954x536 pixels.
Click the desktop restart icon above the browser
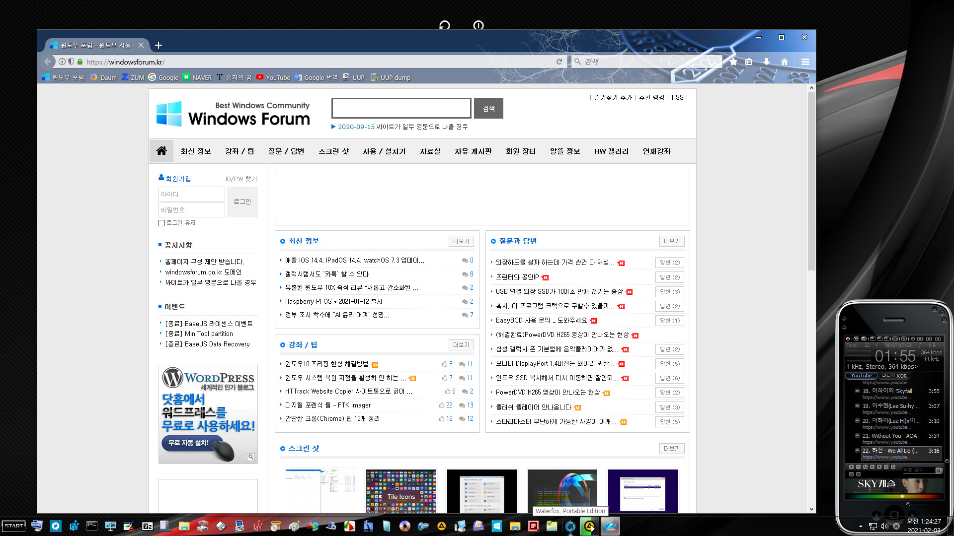pos(445,25)
